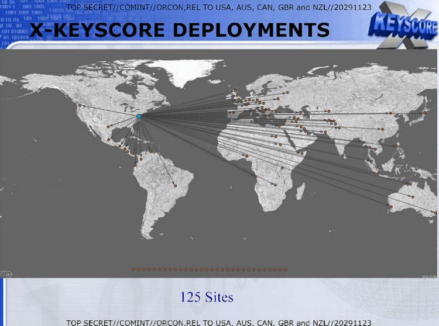Screen dimensions: 439x326
Task: Select the first dot in the bottom marker row
Action: (x=133, y=269)
